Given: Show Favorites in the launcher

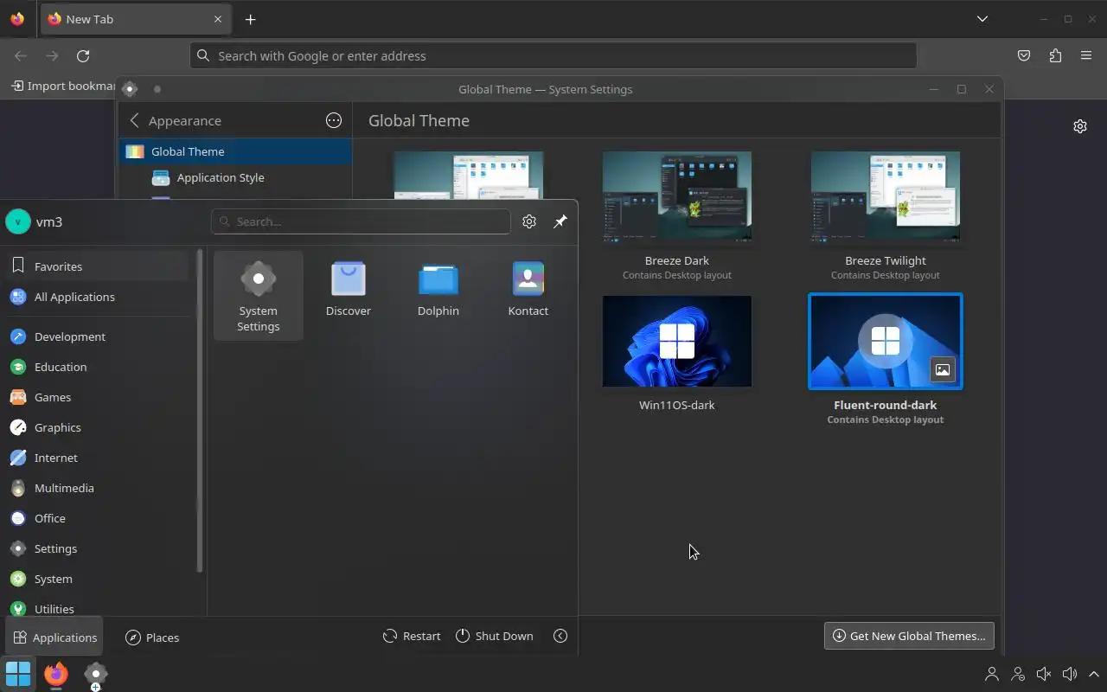Looking at the screenshot, I should click(x=97, y=266).
